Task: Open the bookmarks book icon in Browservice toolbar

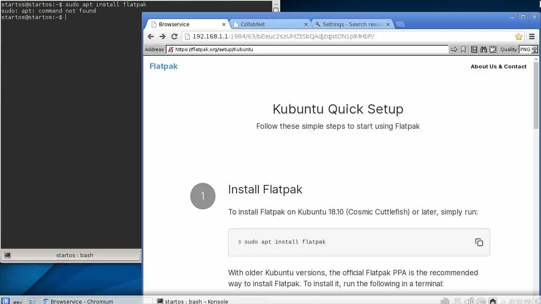Action: (x=474, y=49)
